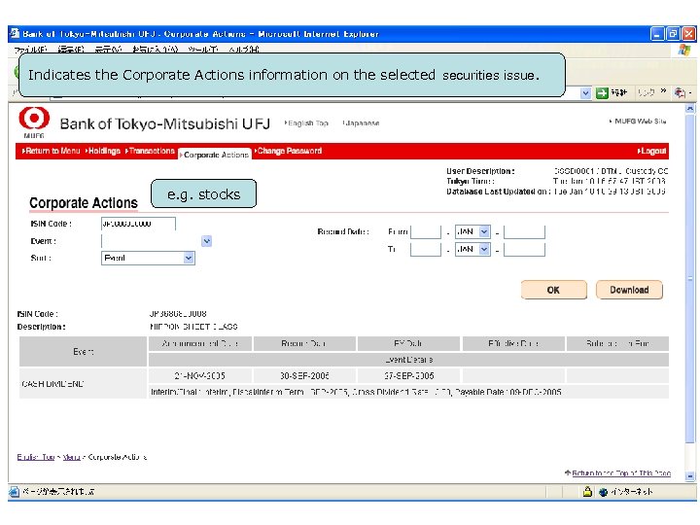Click the CASH DIVIDEND event cell
This screenshot has height=525, width=700.
(x=83, y=383)
